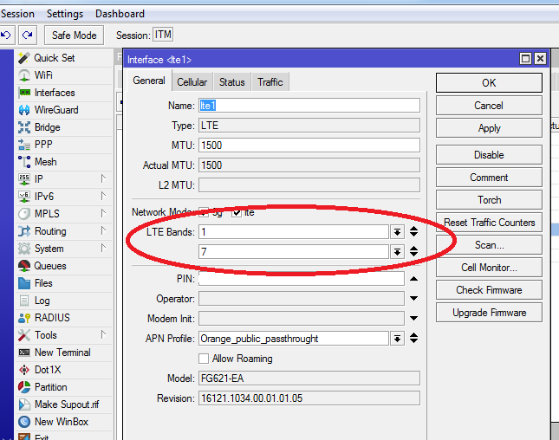559x440 pixels.
Task: Toggle the lte network mode checkbox
Action: click(x=237, y=213)
